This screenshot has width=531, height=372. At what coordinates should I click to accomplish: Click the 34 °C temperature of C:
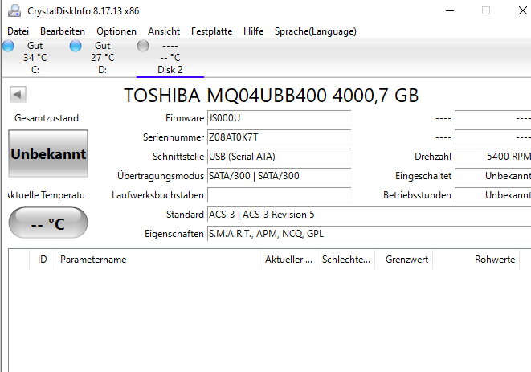35,58
